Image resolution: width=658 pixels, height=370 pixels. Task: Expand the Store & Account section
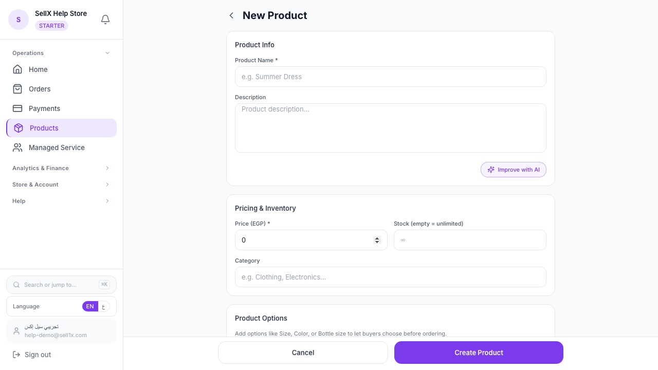(61, 184)
